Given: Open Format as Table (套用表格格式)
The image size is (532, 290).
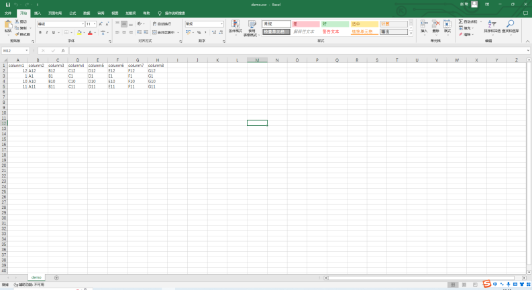Looking at the screenshot, I should click(252, 27).
